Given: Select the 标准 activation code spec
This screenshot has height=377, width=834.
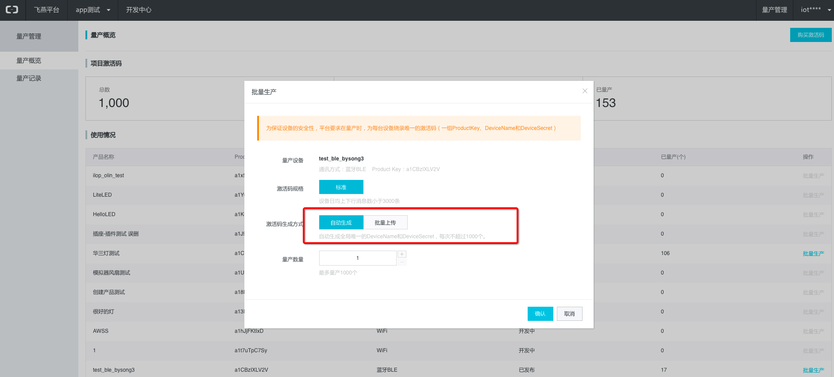Looking at the screenshot, I should click(341, 187).
